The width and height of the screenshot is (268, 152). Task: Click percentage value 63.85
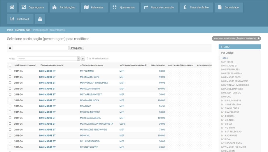tap(162, 147)
